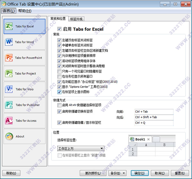
Task: Switch to the 常规和位置 tab
Action: point(58,19)
